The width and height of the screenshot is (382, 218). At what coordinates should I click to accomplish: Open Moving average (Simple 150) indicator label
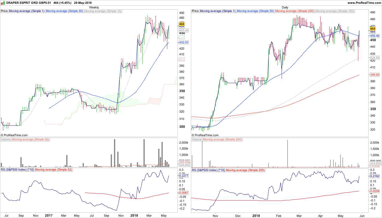335,11
